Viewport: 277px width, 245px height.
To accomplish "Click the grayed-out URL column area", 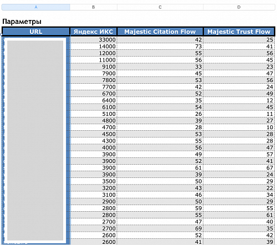I will coord(35,140).
